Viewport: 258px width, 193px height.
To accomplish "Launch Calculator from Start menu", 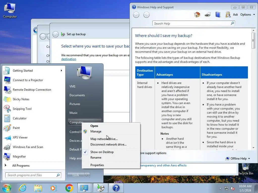I will click(34, 118).
